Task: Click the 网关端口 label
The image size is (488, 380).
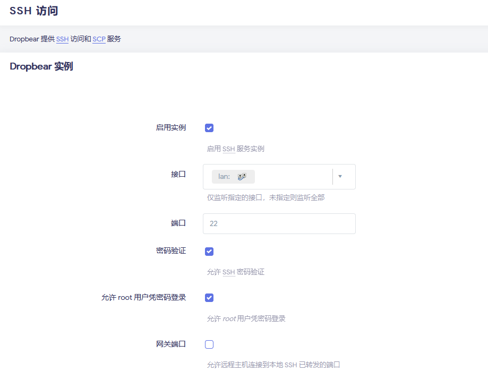Action: click(170, 344)
